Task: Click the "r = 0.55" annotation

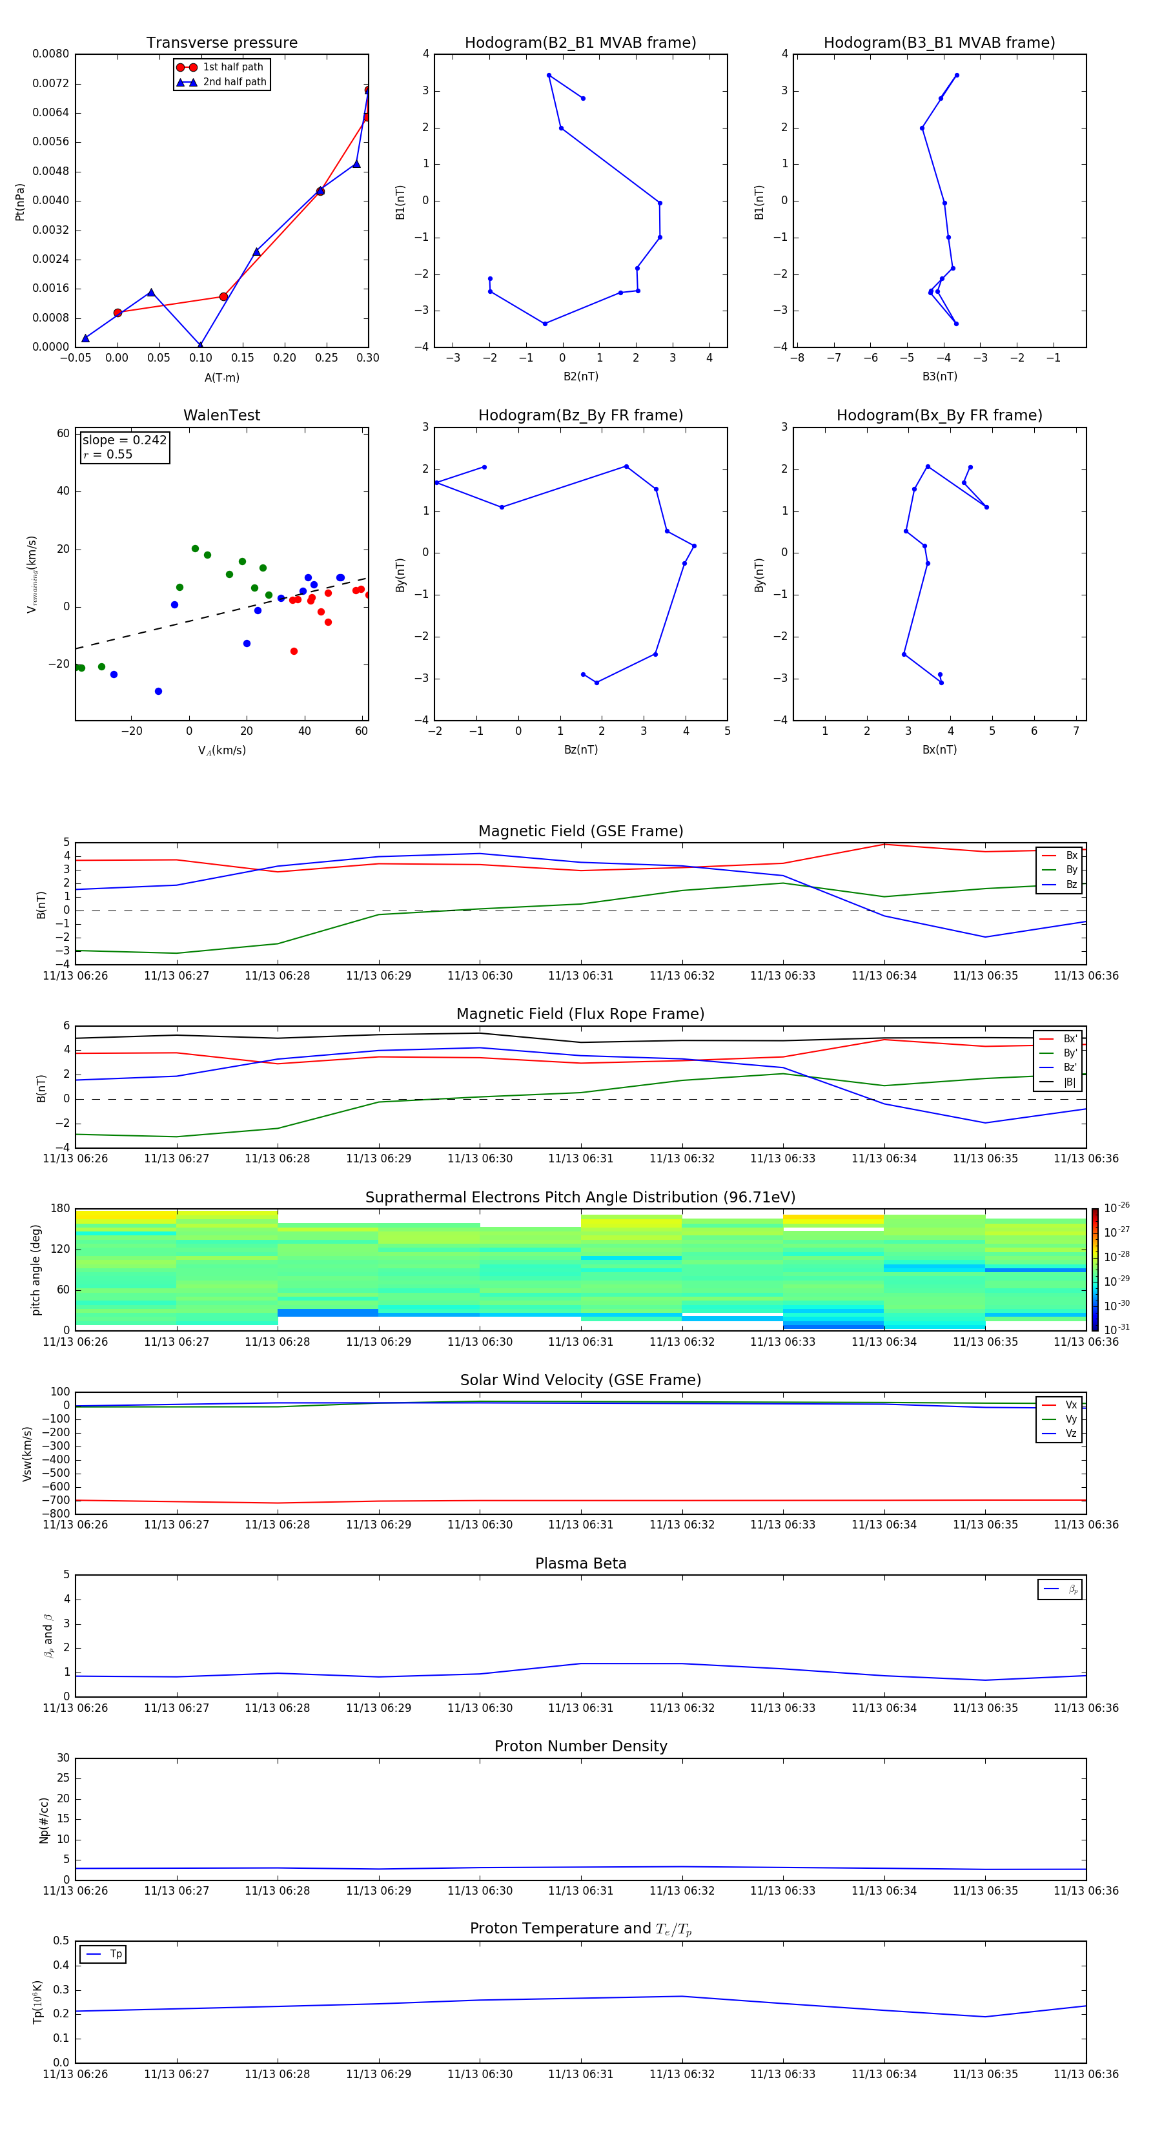Action: [x=108, y=454]
